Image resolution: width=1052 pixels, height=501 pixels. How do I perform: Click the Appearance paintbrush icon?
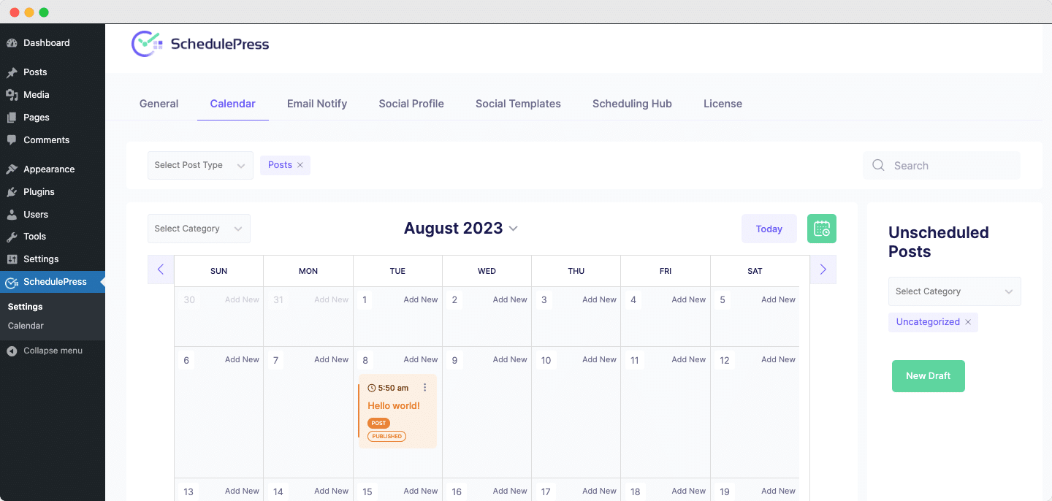point(12,169)
